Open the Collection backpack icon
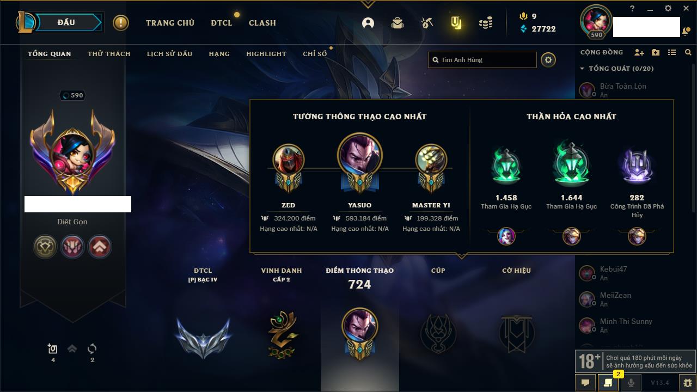This screenshot has height=392, width=697. (x=398, y=23)
